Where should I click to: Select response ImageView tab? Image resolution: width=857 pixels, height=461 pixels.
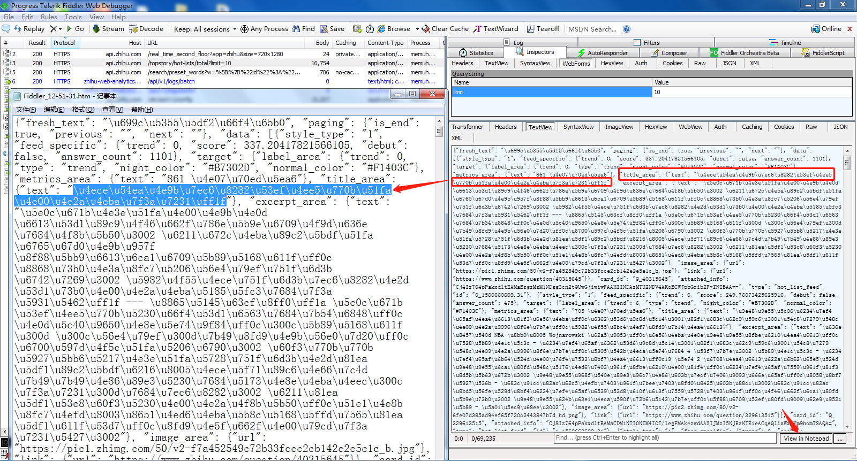(x=619, y=127)
